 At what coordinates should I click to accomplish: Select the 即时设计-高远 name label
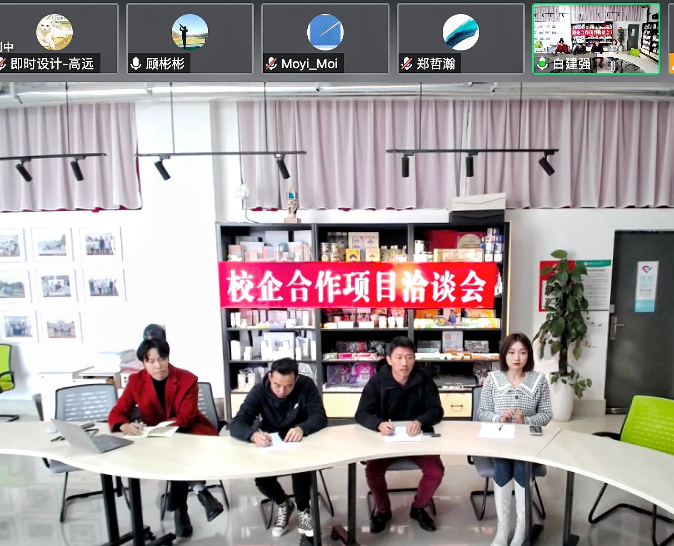(x=52, y=64)
